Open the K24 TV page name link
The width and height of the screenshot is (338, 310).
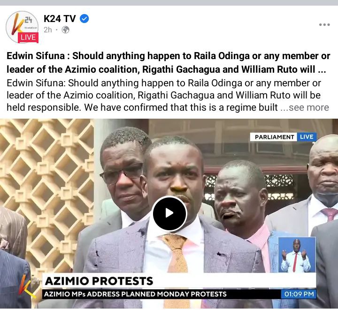60,19
